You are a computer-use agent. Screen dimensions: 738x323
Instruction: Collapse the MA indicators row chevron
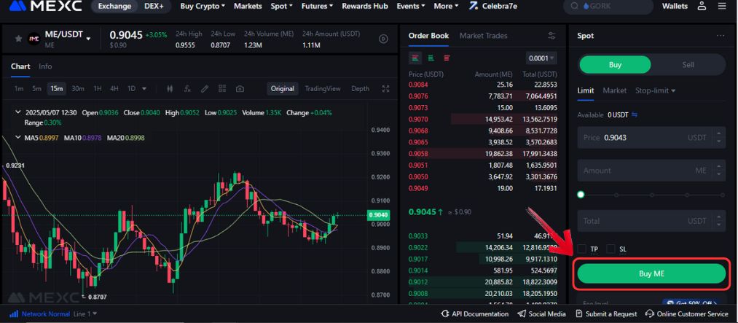click(x=18, y=138)
